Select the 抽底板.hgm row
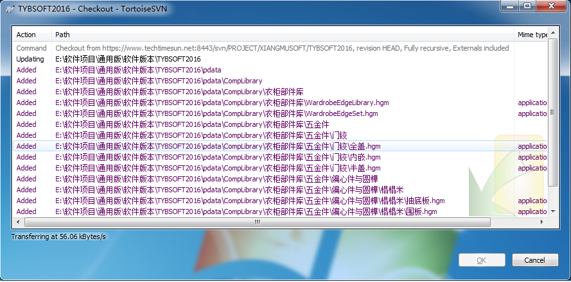This screenshot has height=282, width=571. click(x=280, y=201)
